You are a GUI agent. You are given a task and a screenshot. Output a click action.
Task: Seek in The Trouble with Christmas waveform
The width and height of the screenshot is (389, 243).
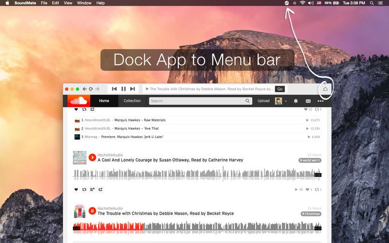[197, 227]
